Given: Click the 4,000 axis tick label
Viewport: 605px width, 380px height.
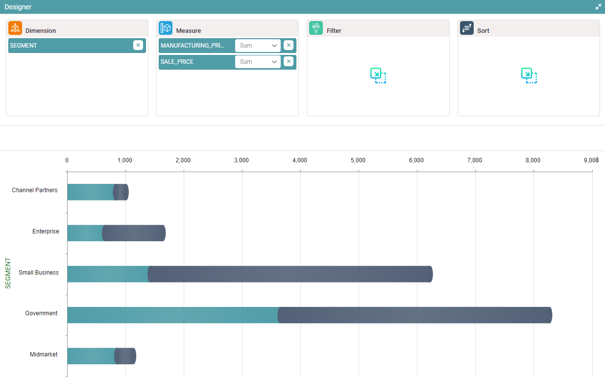Looking at the screenshot, I should 300,160.
